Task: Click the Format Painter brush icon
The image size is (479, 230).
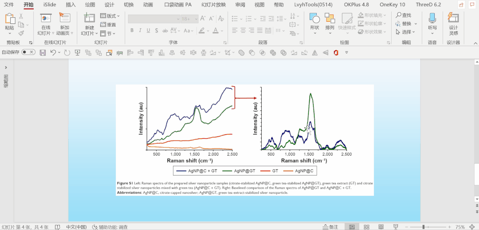Action: coord(21,33)
